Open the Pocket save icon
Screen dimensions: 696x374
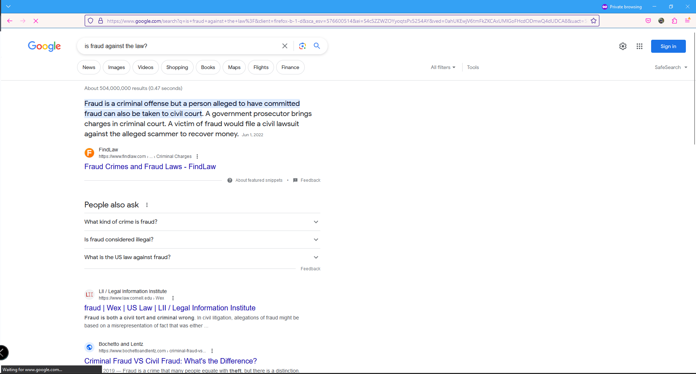[648, 21]
